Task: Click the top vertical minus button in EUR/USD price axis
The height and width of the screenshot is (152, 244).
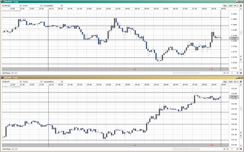Action: tap(241, 9)
